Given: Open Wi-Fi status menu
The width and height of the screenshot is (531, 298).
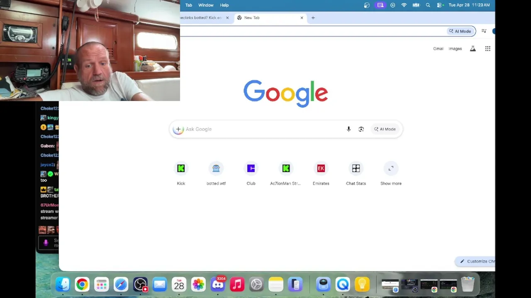Looking at the screenshot, I should tap(404, 5).
